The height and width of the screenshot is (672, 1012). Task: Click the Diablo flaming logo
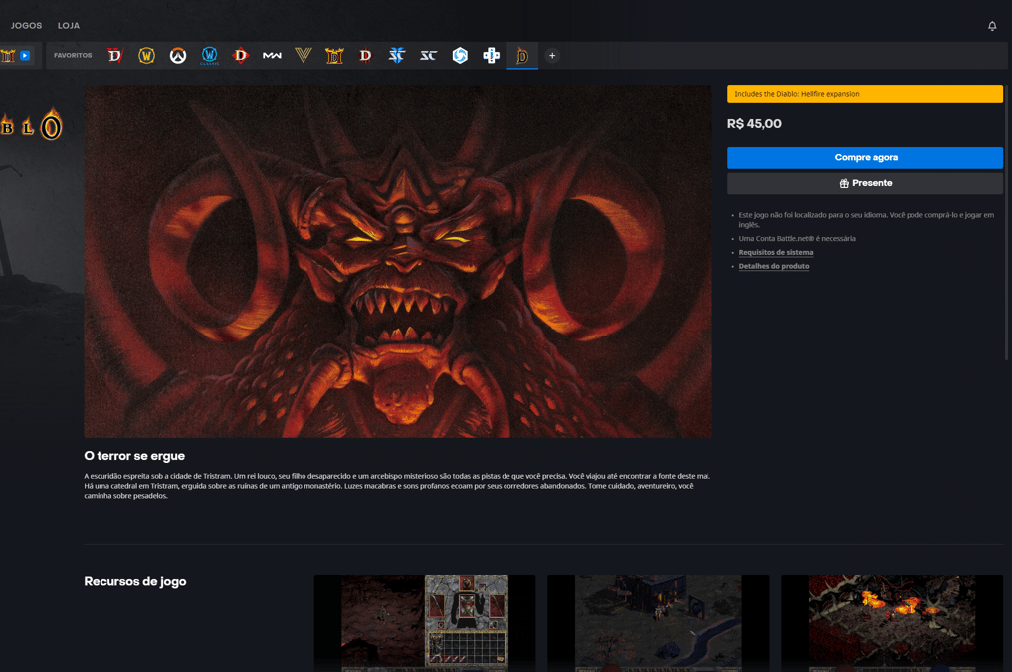31,125
